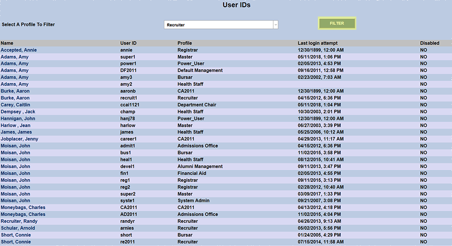Open Moisan, John row with super2 ID
452x246 pixels.
[15, 194]
